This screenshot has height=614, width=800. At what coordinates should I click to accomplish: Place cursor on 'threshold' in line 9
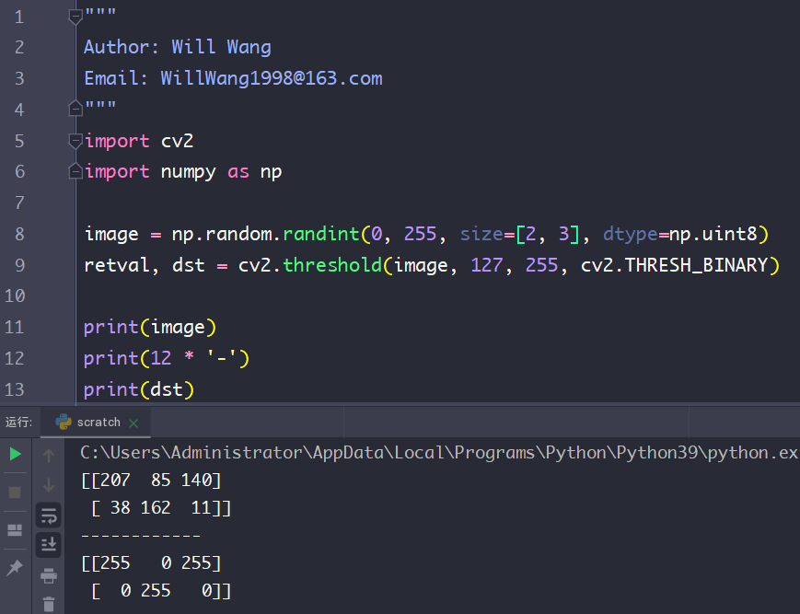(332, 265)
